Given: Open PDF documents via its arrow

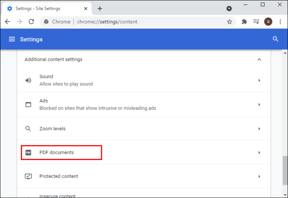Looking at the screenshot, I should click(259, 153).
